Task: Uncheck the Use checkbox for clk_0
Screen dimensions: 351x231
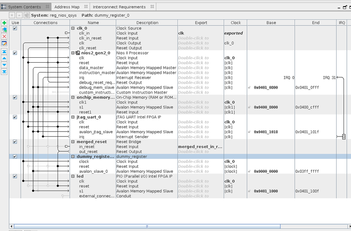Action: 15,28
